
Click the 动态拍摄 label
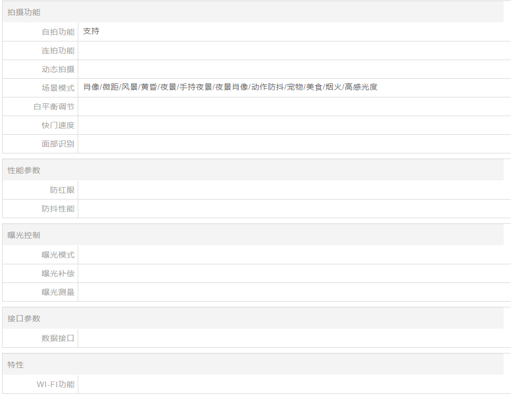[58, 69]
